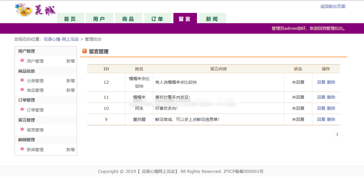Open the 订单 tab

pyautogui.click(x=157, y=18)
